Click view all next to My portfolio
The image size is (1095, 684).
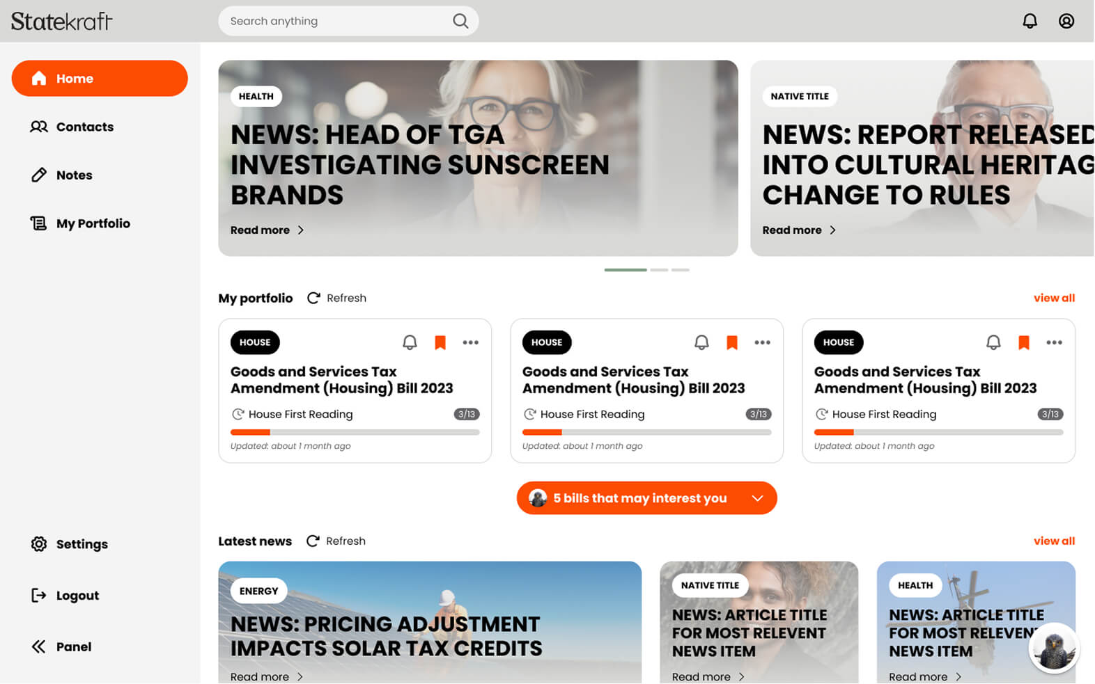[x=1054, y=298]
